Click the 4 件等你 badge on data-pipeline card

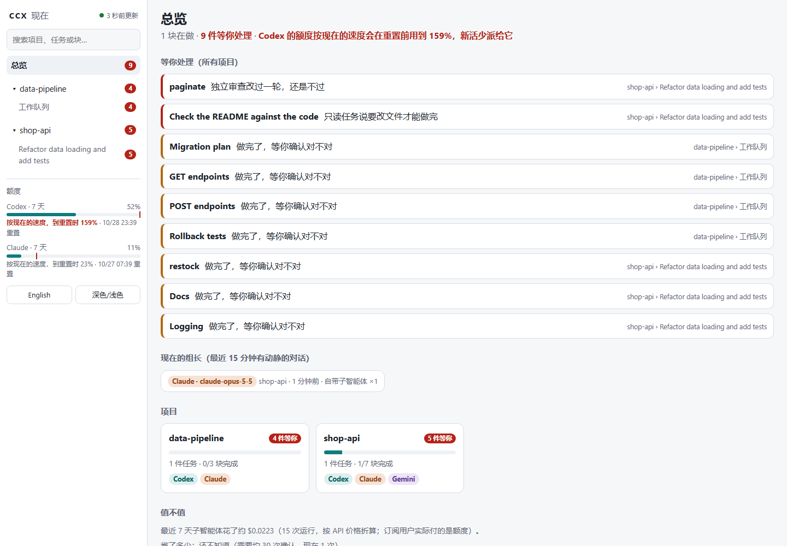[x=285, y=438]
